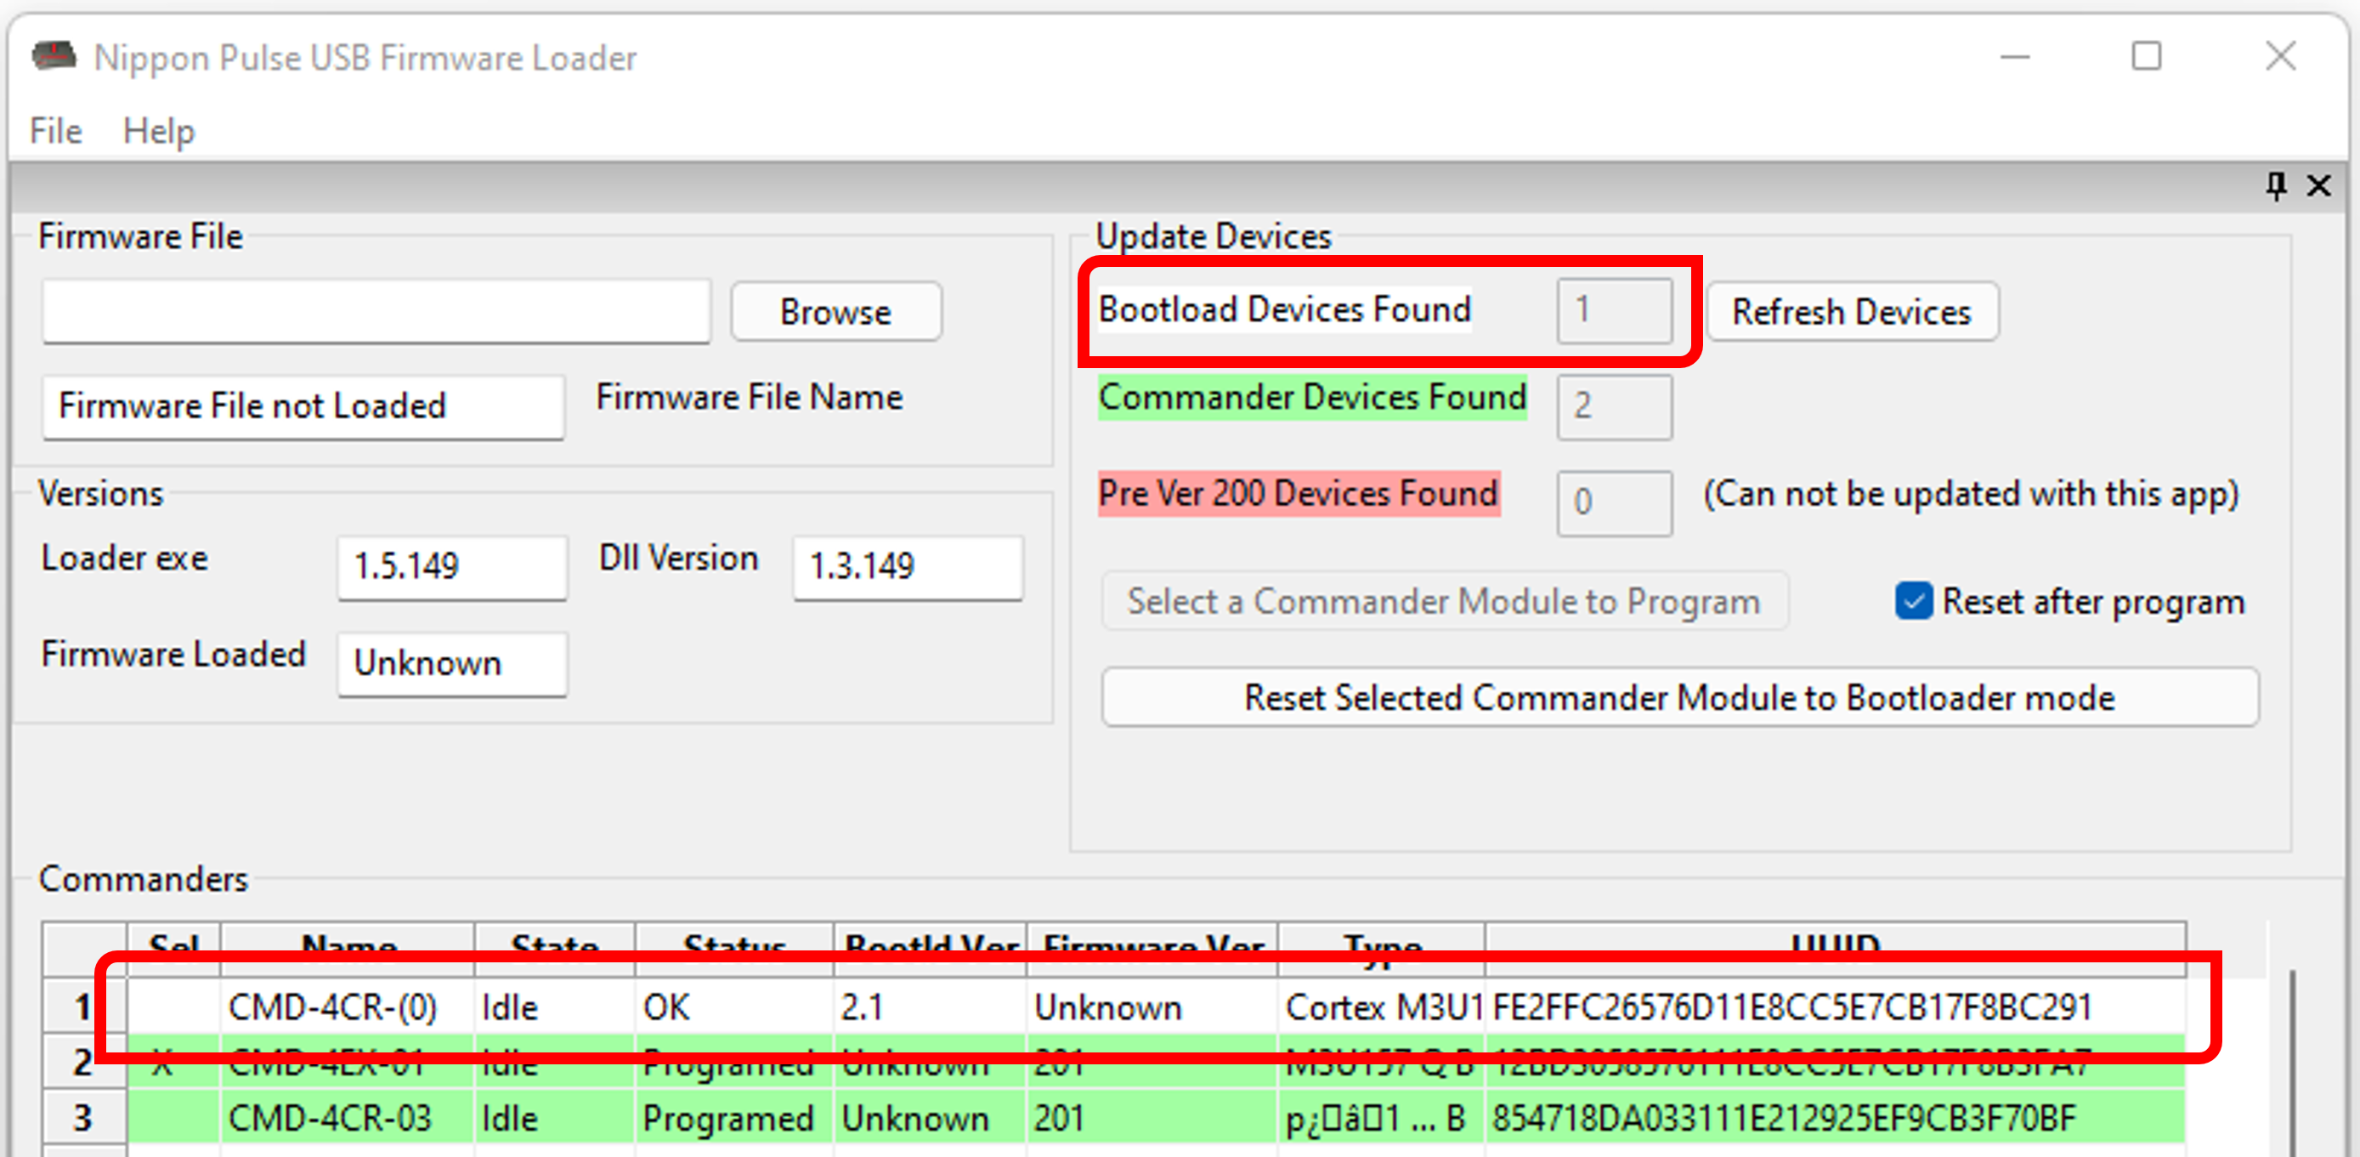
Task: Click the Refresh Devices button
Action: click(x=1852, y=312)
